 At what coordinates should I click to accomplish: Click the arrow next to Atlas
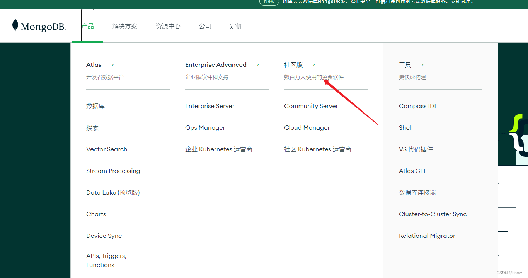111,65
